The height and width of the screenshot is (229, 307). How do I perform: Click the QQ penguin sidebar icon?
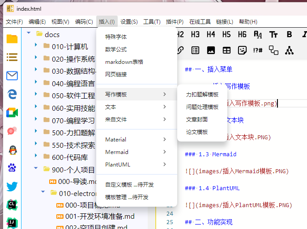(12, 150)
